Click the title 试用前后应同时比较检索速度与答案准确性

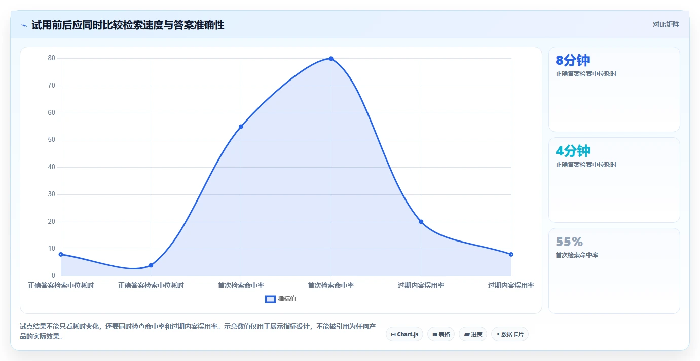pos(128,25)
